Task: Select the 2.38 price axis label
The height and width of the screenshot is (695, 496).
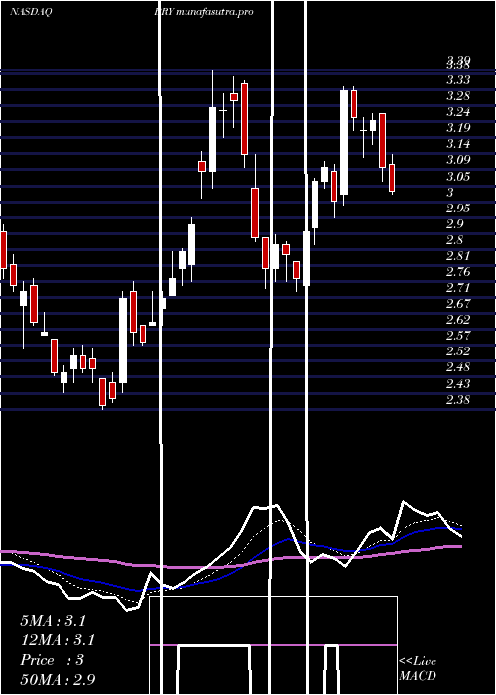Action: (x=458, y=400)
